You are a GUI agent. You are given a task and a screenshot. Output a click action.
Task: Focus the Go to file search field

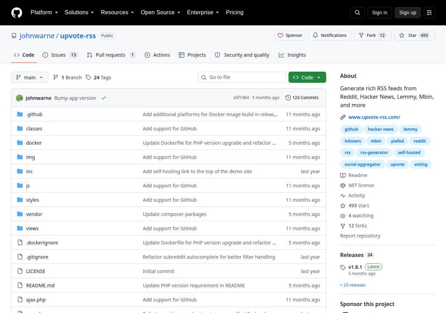click(241, 77)
